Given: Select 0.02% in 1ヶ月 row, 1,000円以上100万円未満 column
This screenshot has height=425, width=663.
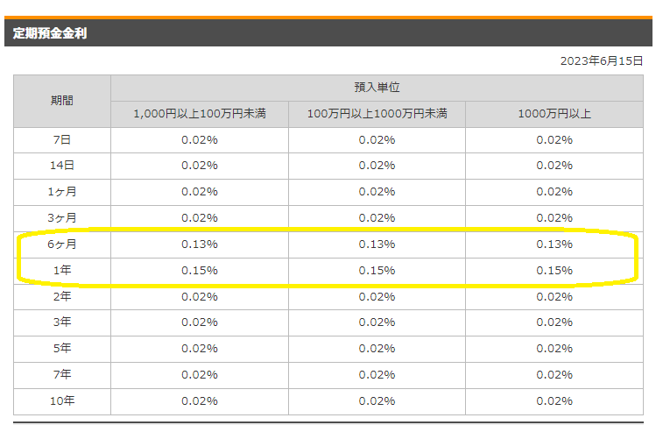Looking at the screenshot, I should 200,192.
